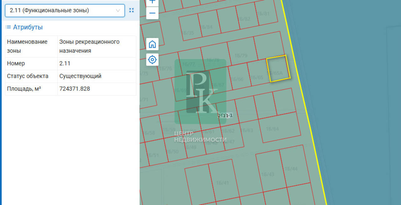401x205 pixels.
Task: Activate the locate-me target icon
Action: pyautogui.click(x=152, y=59)
